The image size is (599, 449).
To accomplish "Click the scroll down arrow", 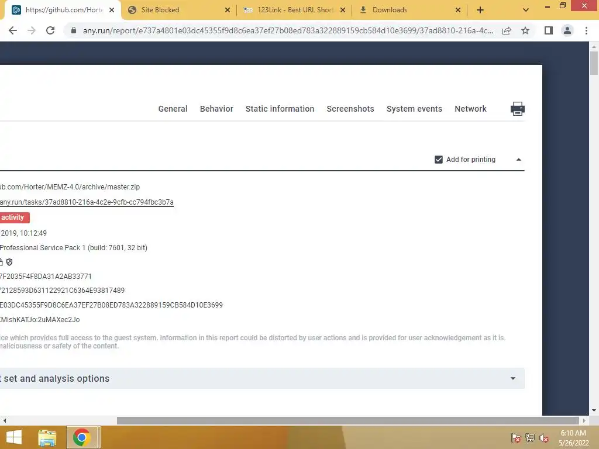I will pos(594,410).
